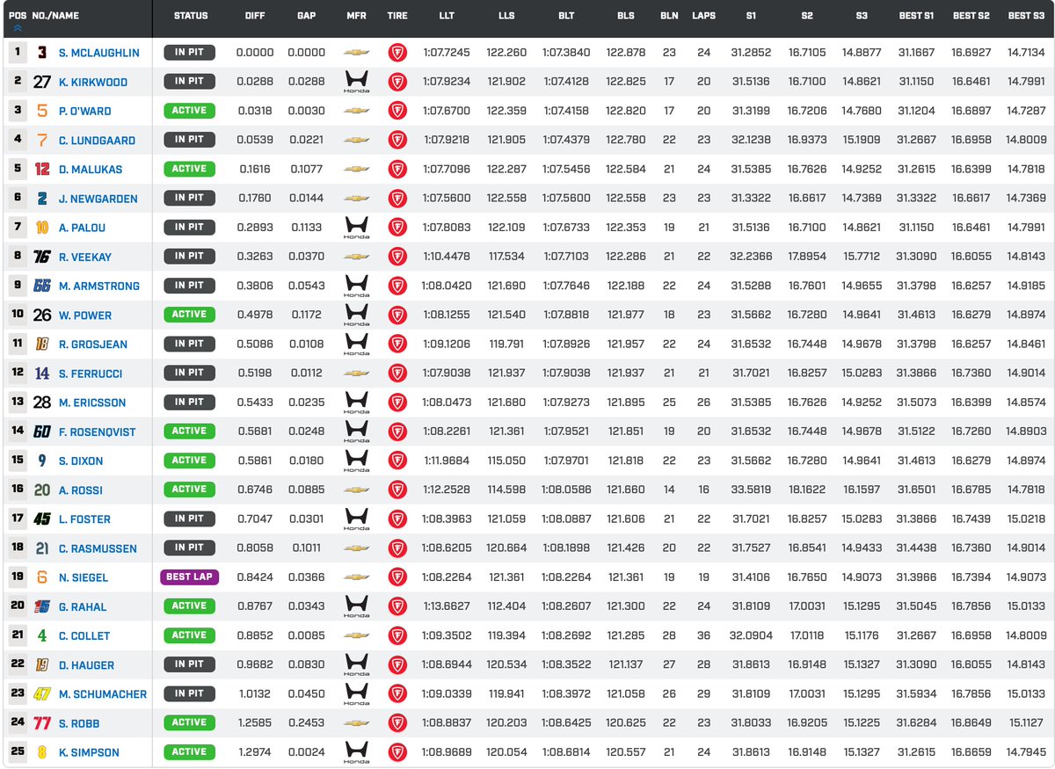The width and height of the screenshot is (1055, 769).
Task: Click Robb's gap value 0.2453
Action: coord(306,723)
